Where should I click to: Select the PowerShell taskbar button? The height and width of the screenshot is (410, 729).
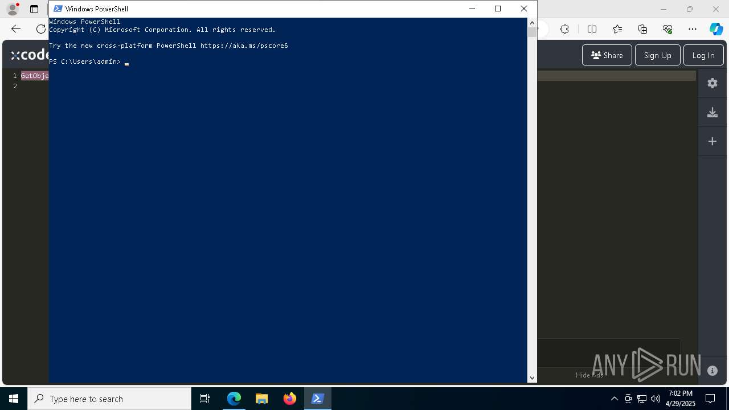point(318,399)
